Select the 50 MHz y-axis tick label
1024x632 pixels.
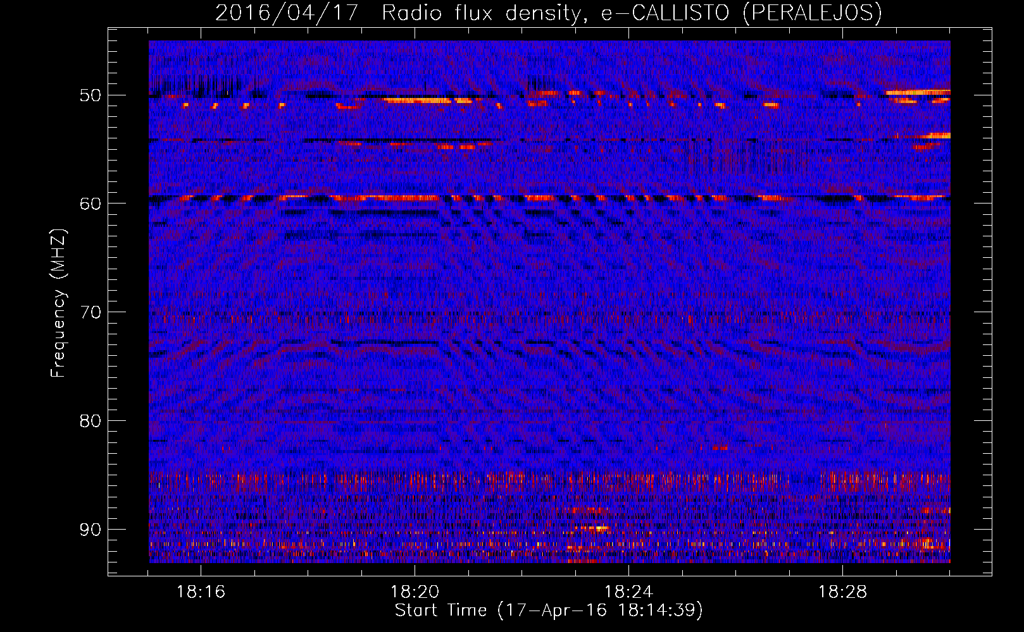point(90,95)
